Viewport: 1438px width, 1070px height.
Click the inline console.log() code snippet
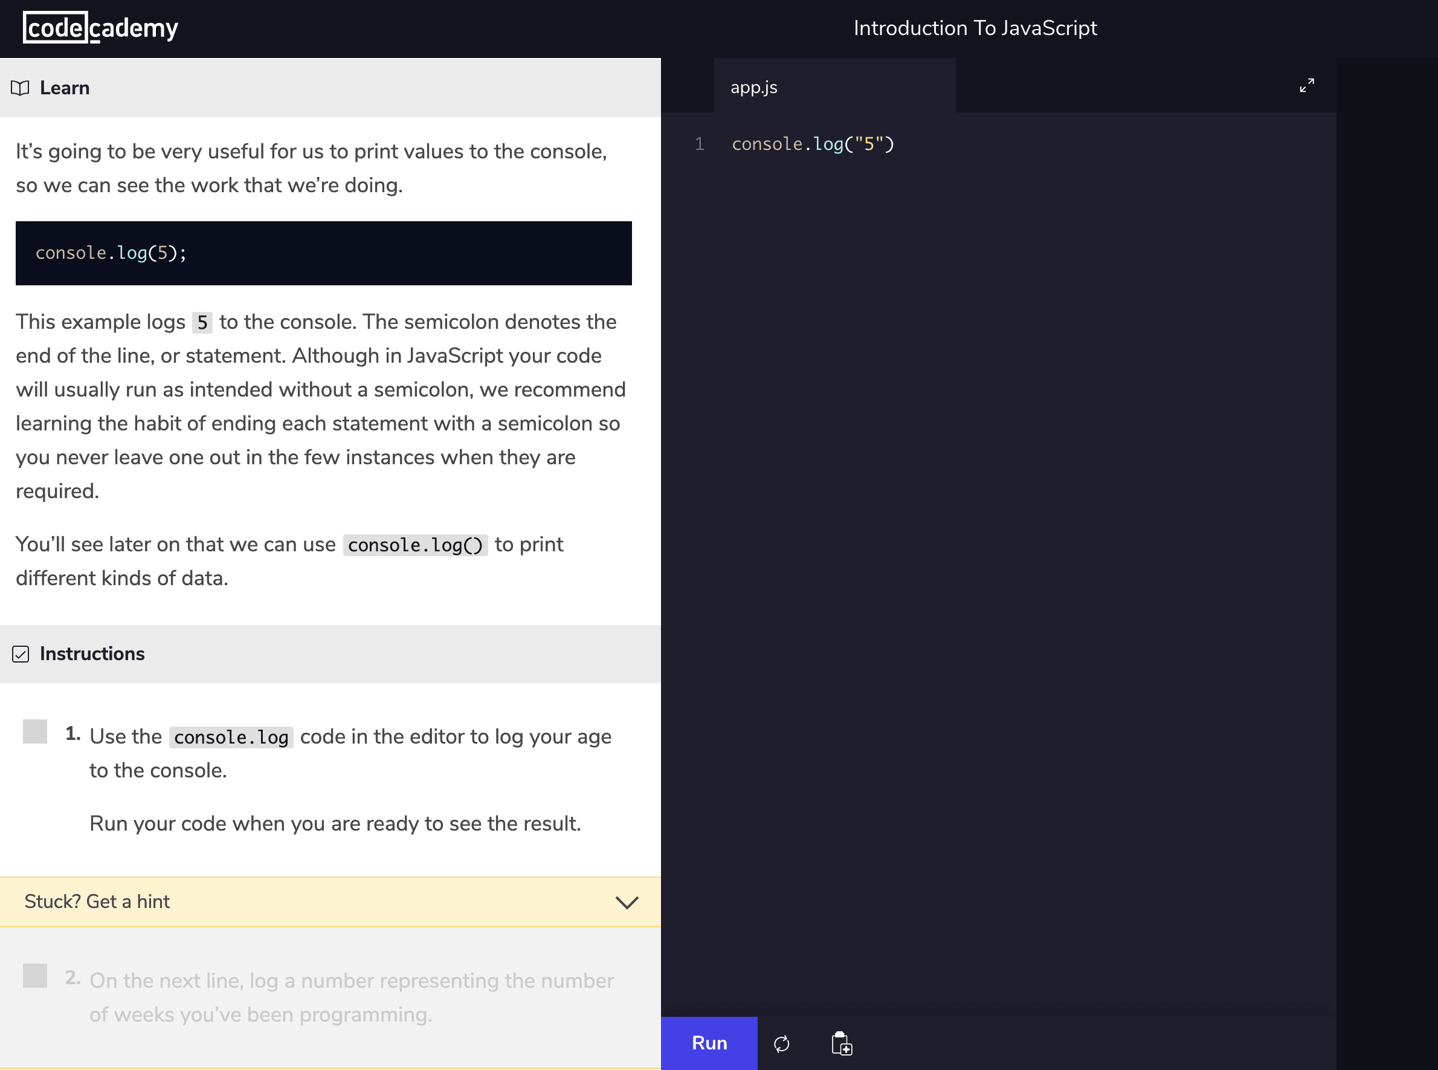point(415,545)
